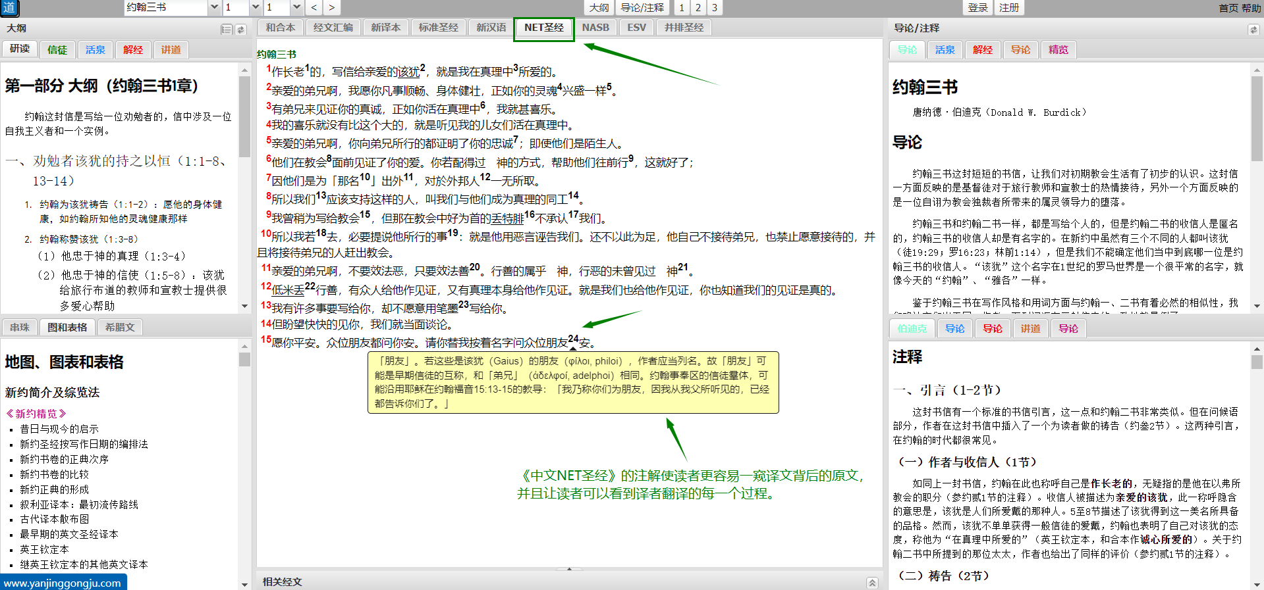Go to previous chapter with < button
1264x590 pixels.
click(314, 8)
